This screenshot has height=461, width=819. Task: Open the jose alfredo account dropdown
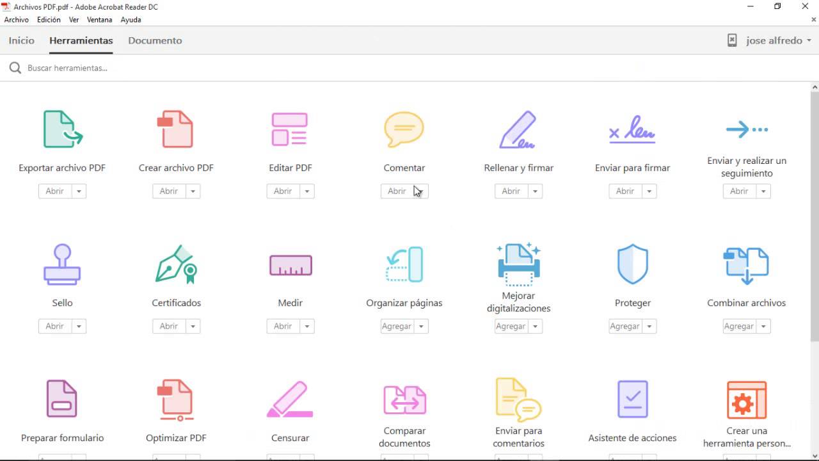774,40
